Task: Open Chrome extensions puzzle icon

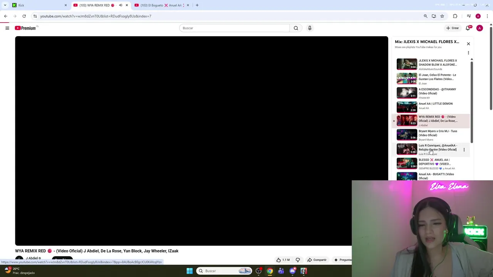Action: [x=455, y=16]
